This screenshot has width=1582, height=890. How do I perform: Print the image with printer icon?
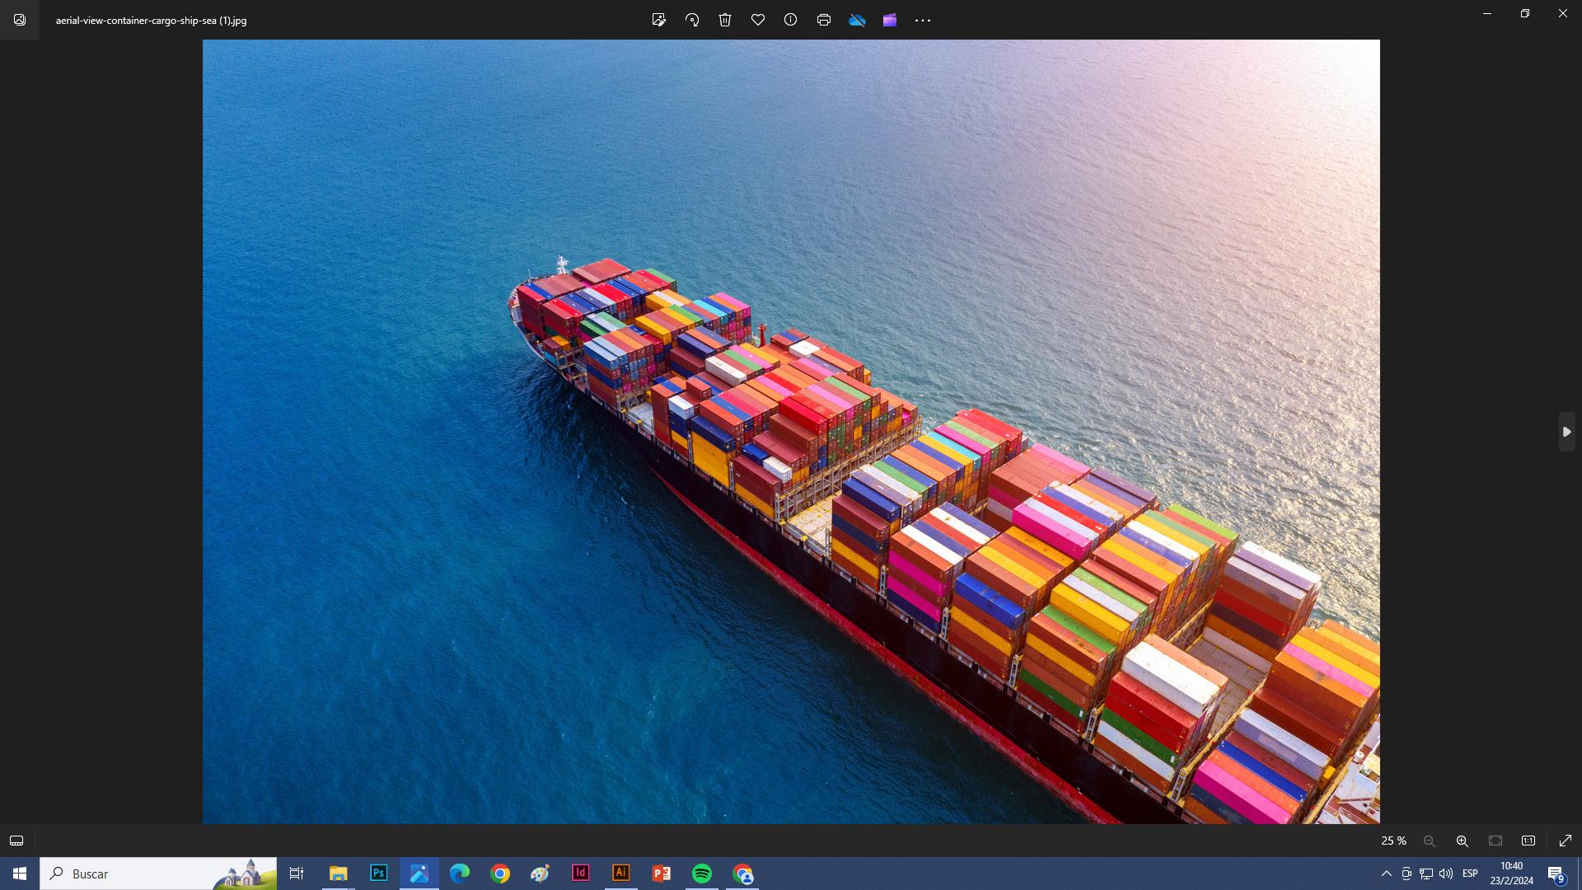[823, 20]
